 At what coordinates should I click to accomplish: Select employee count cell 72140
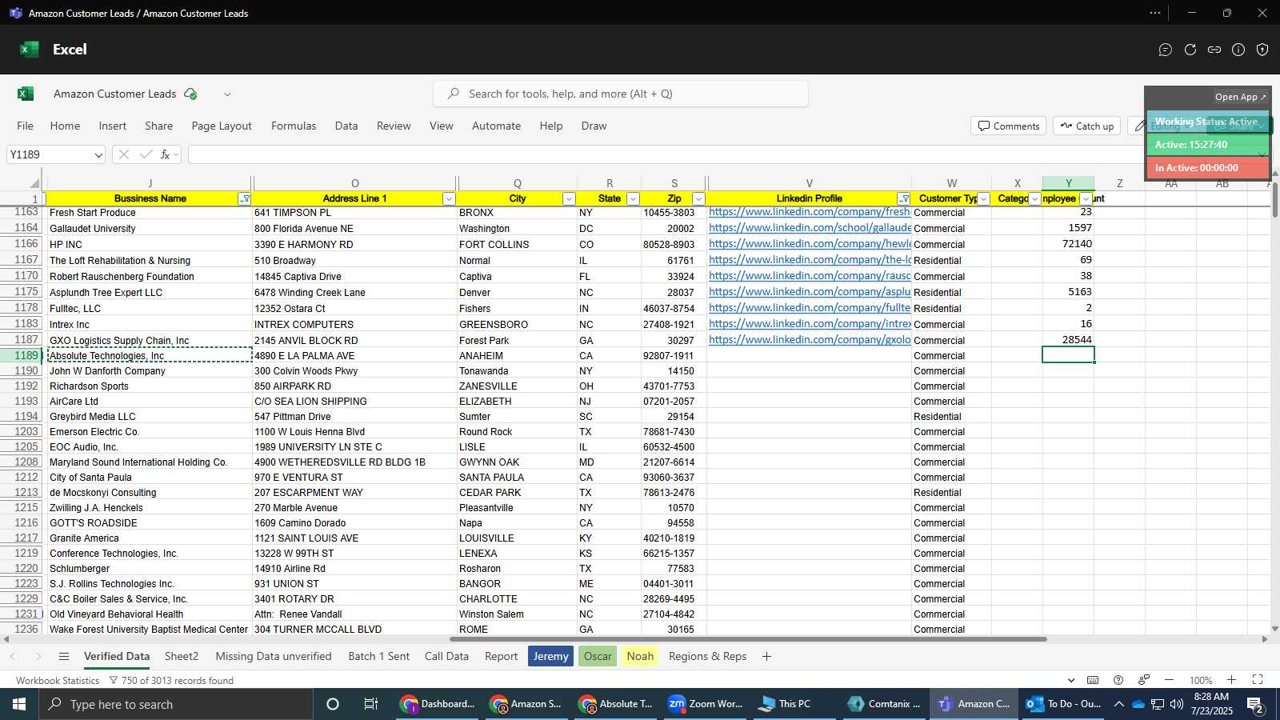[x=1068, y=244]
